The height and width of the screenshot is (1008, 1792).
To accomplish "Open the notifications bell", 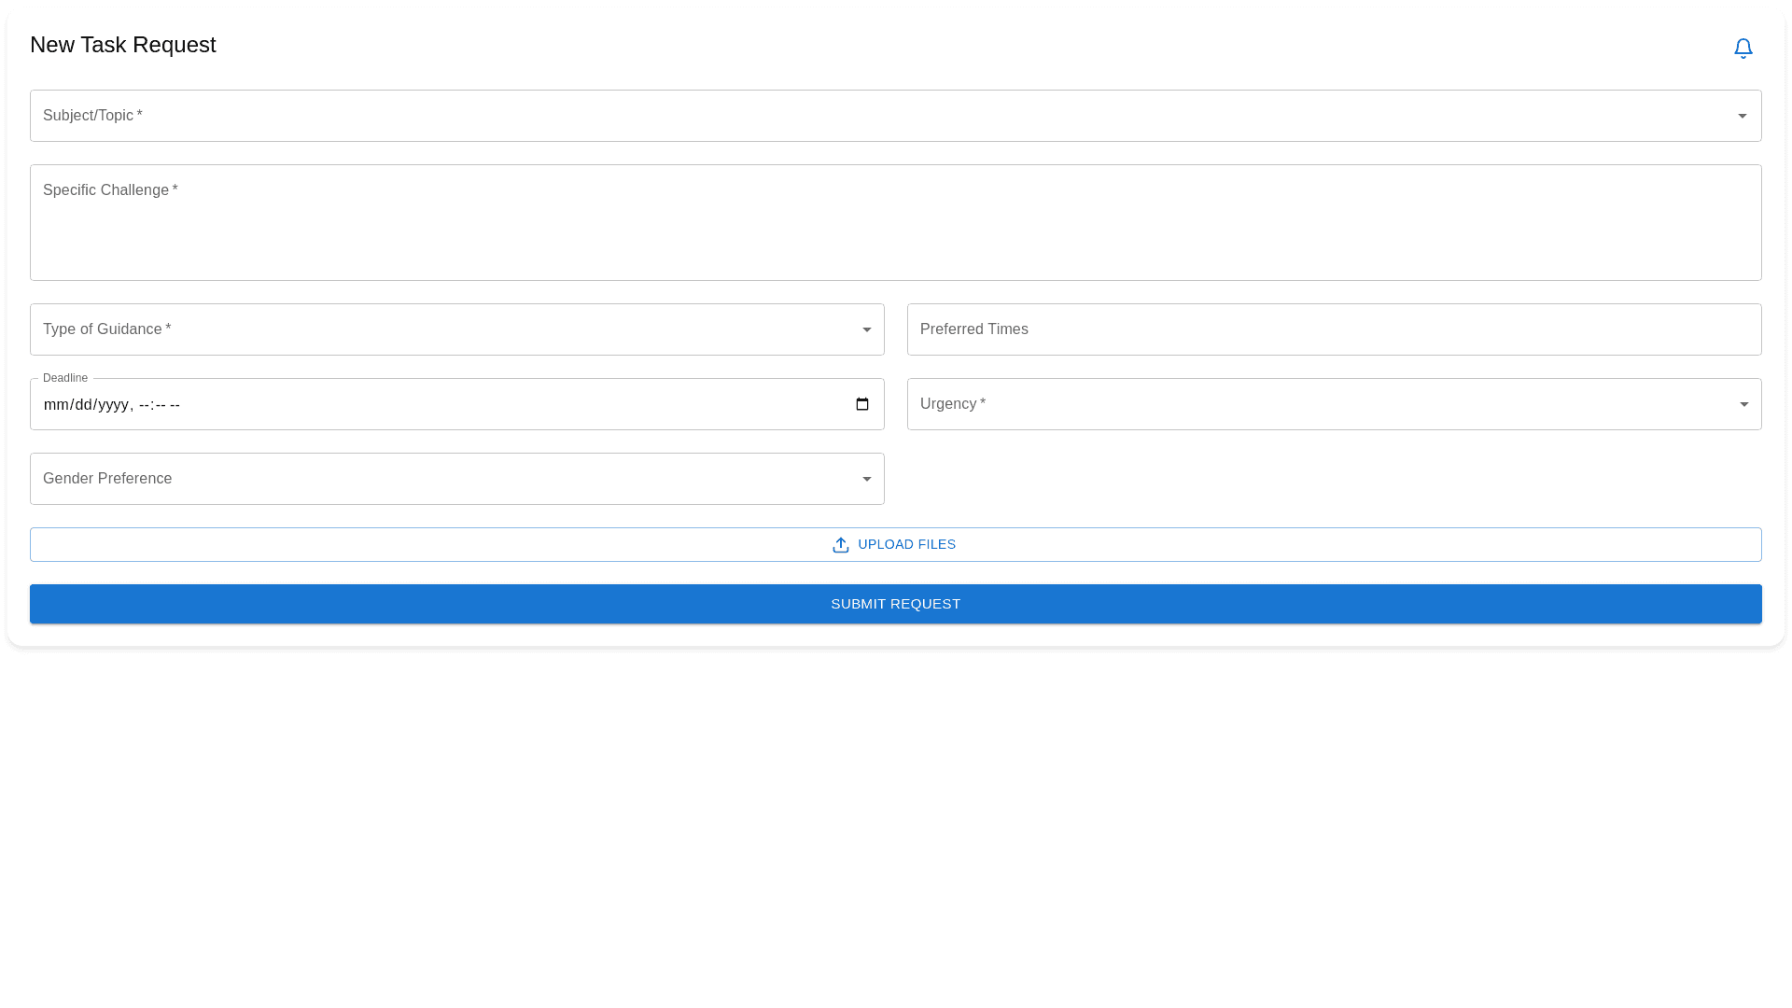I will click(x=1743, y=48).
